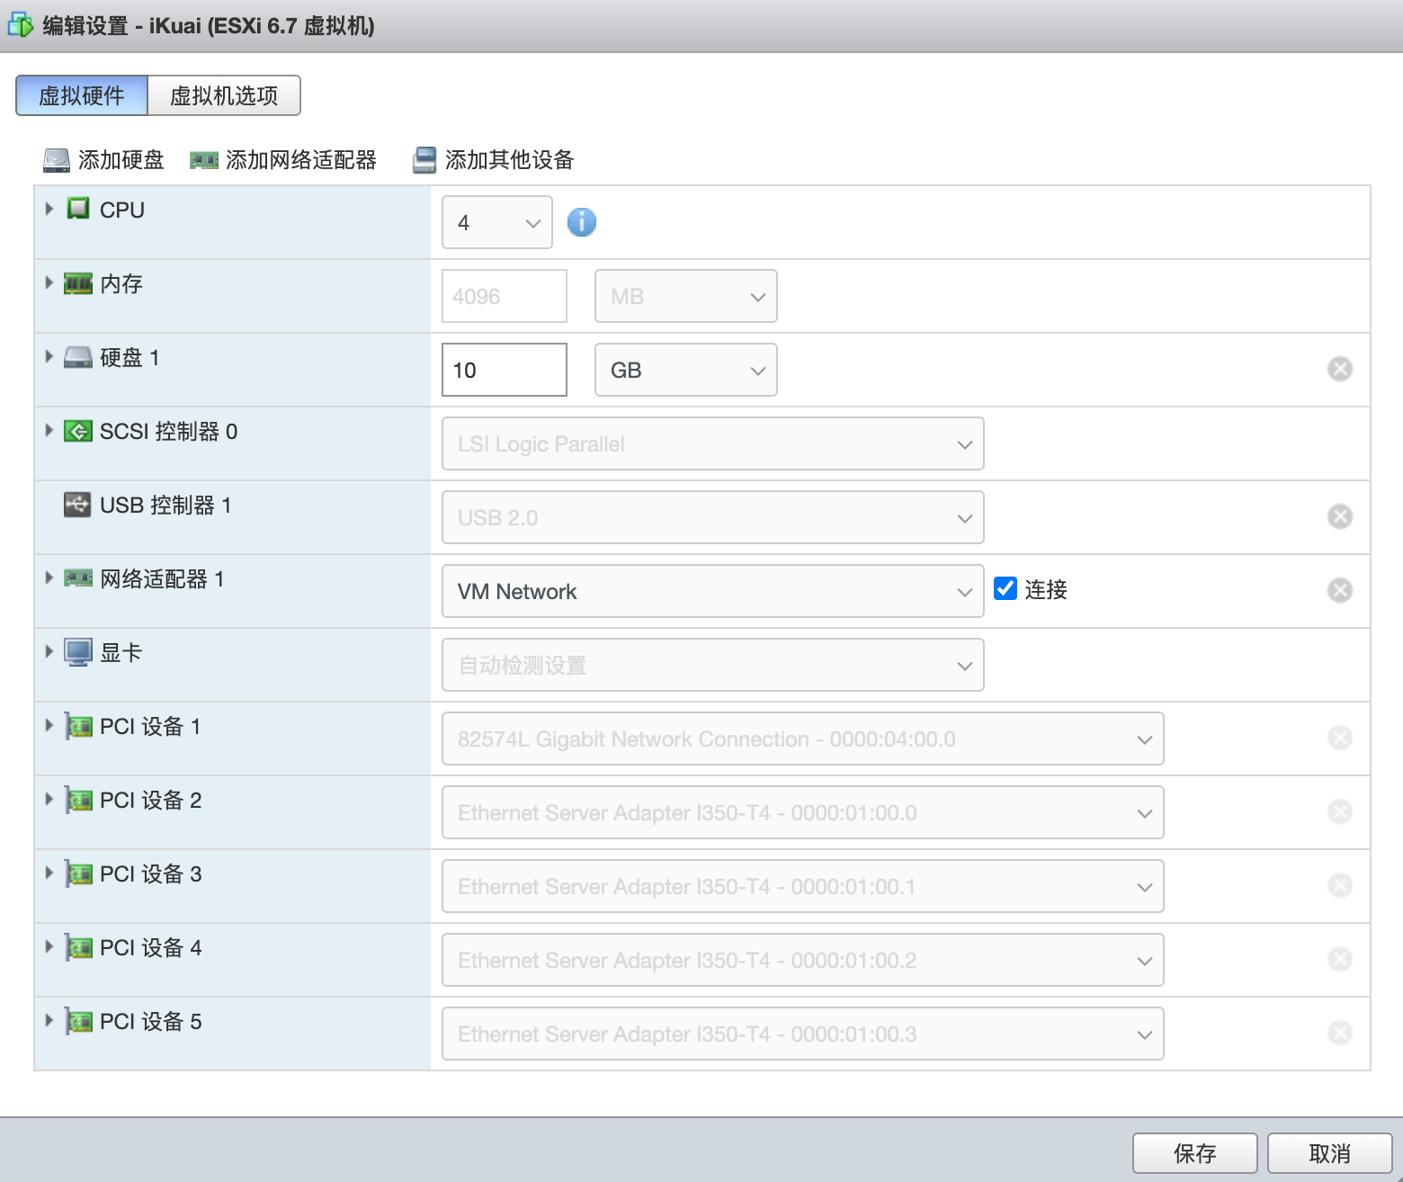The width and height of the screenshot is (1403, 1182).
Task: Expand the CPU settings row
Action: pos(49,209)
